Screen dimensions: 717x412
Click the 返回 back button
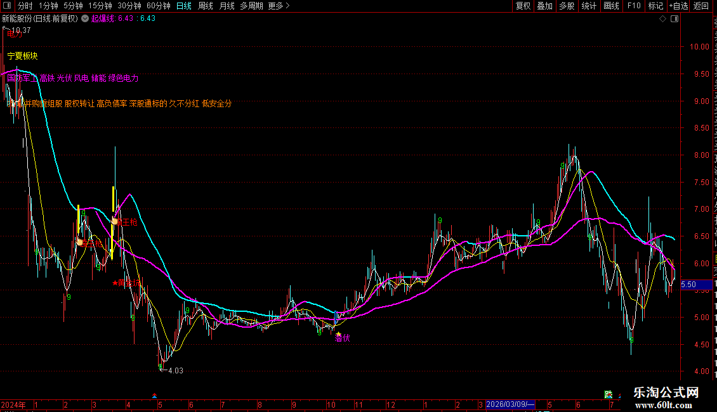[701, 6]
